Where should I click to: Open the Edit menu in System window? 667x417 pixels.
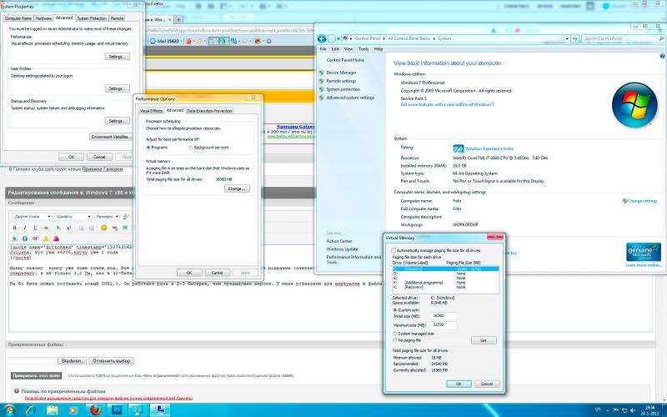tap(335, 49)
